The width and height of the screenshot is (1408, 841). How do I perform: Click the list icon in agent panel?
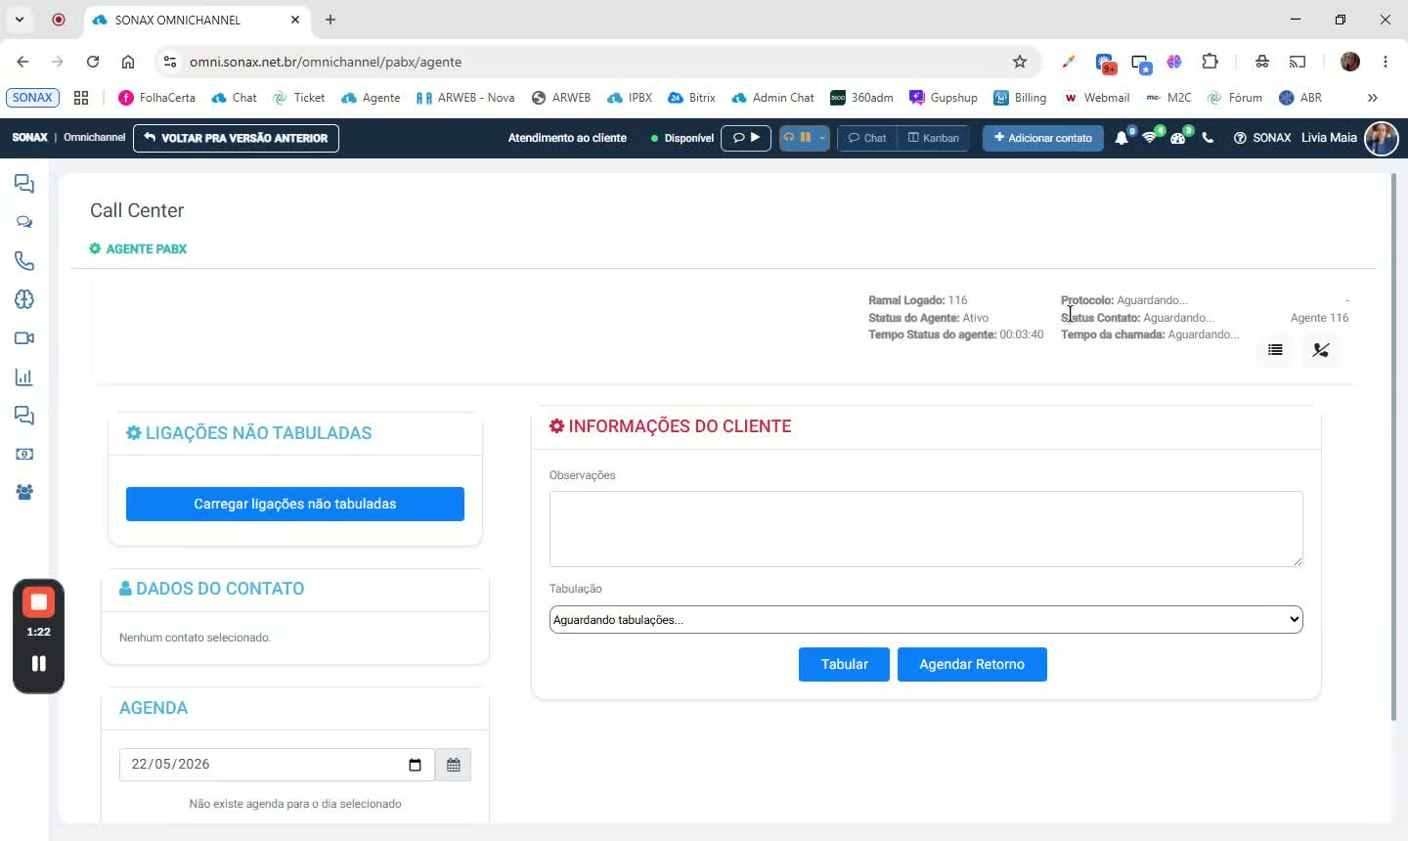tap(1275, 349)
